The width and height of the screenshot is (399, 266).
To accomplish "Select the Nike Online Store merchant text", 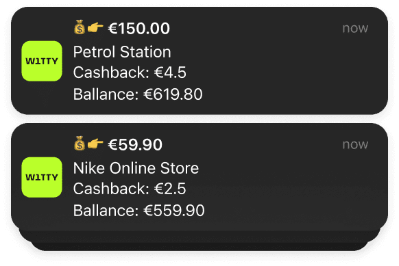I will tap(136, 168).
